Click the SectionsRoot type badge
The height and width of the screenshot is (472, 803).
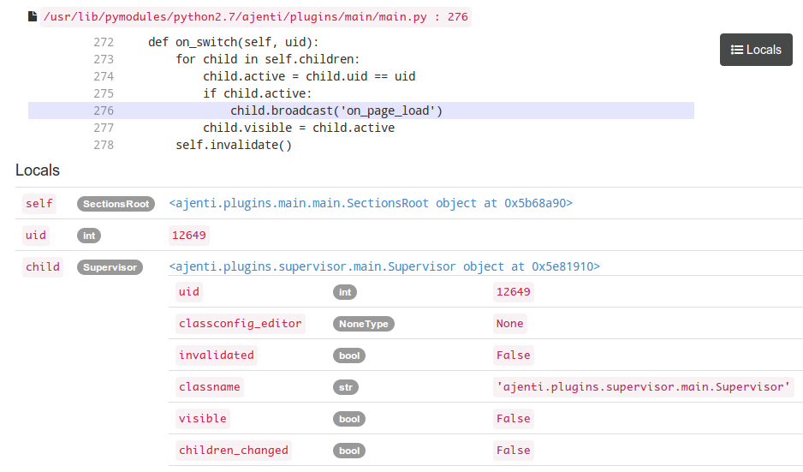[x=116, y=204]
